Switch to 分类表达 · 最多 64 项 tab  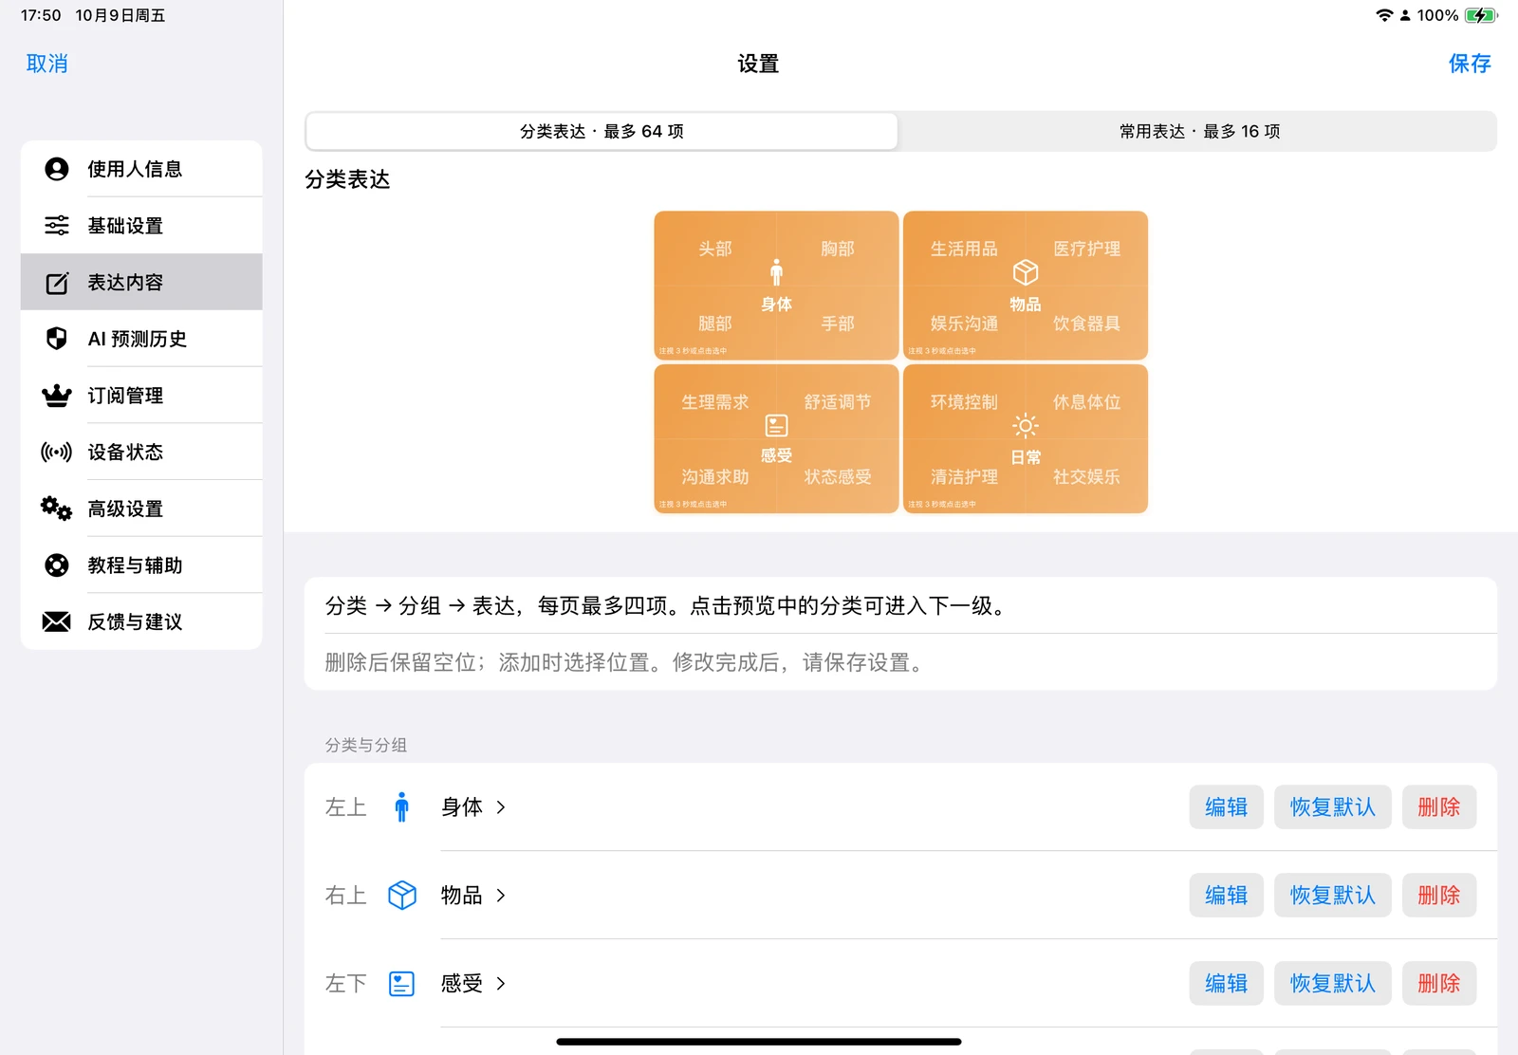click(x=602, y=132)
